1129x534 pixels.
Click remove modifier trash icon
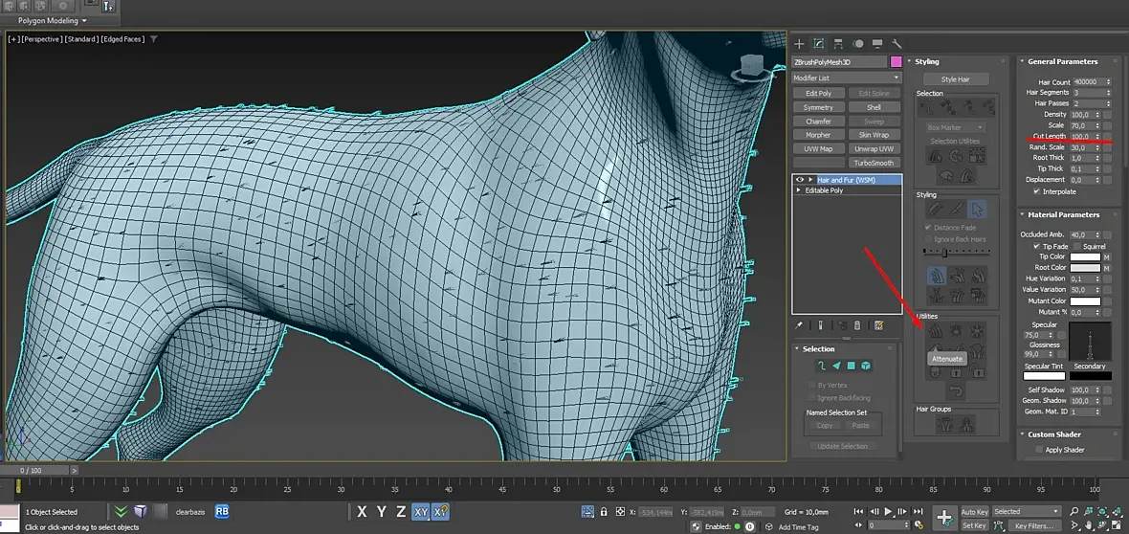856,325
